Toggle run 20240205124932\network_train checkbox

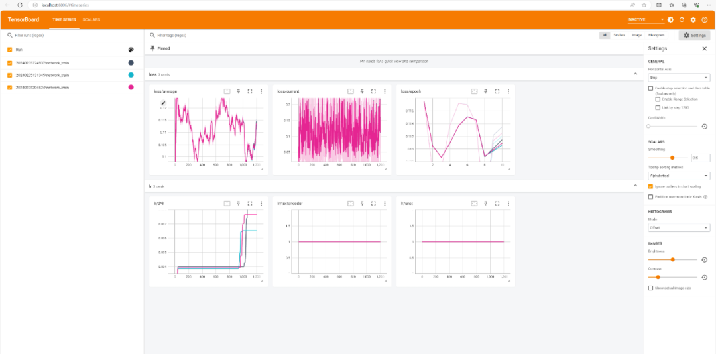click(9, 62)
